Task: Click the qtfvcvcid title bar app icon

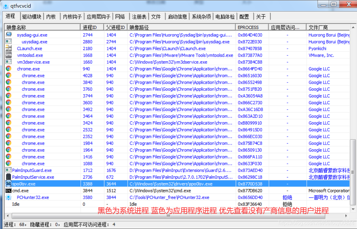Action: coord(6,6)
